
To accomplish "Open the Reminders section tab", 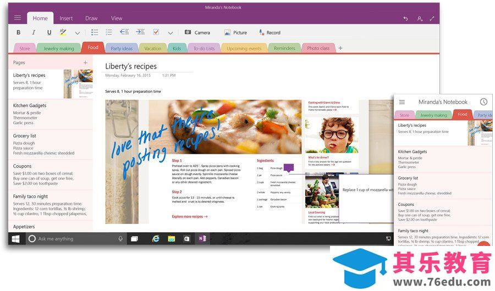I will [284, 48].
